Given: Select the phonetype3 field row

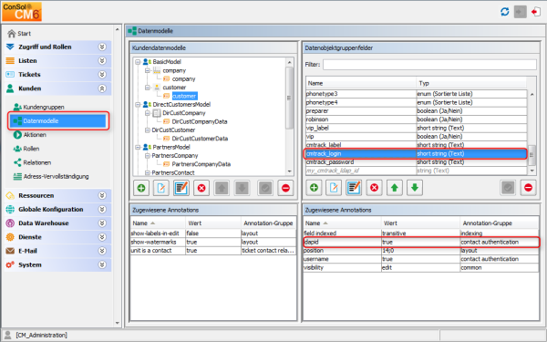Looking at the screenshot, I should [417, 94].
